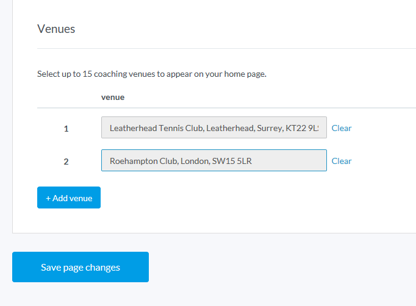416x306 pixels.
Task: Click 'Leatherhead Tennis Club' text in row 1
Action: coord(157,128)
